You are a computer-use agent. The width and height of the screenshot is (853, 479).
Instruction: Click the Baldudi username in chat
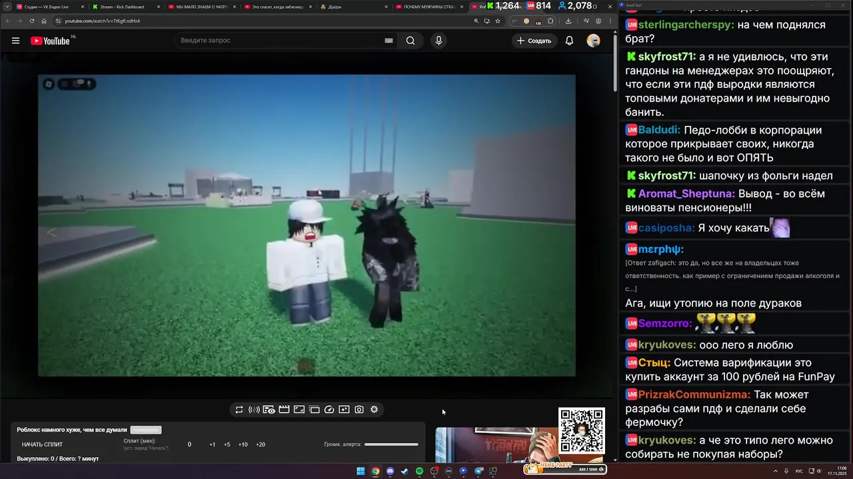tap(659, 130)
